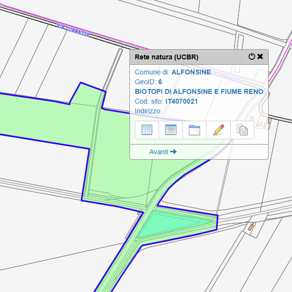Click the ALFONSINE comune value

click(191, 72)
